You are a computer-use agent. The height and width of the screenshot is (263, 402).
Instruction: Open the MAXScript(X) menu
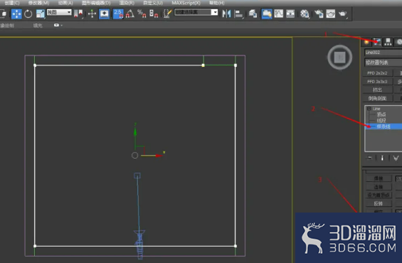coord(186,3)
